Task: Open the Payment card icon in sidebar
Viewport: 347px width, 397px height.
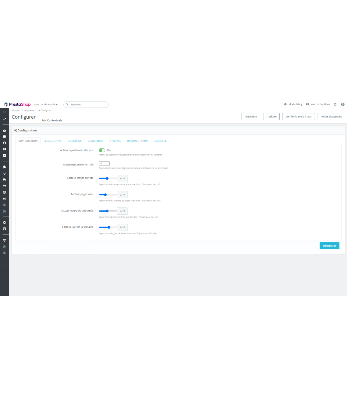Action: pos(4,186)
